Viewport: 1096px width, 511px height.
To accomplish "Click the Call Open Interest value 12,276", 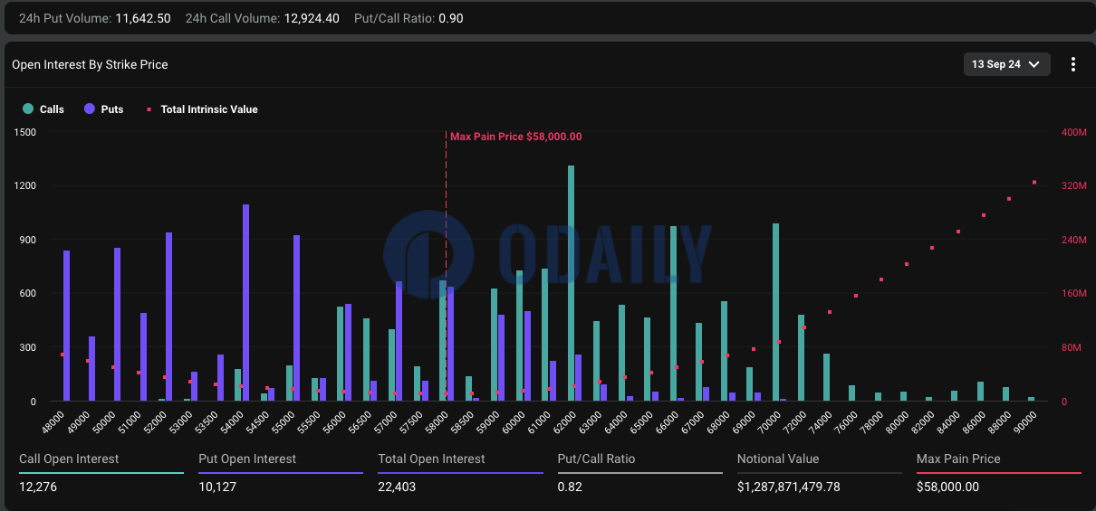I will click(37, 487).
